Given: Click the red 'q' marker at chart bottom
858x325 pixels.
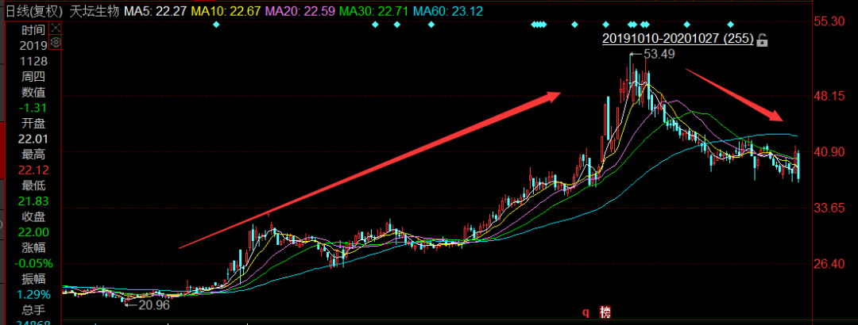Looking at the screenshot, I should pyautogui.click(x=586, y=312).
